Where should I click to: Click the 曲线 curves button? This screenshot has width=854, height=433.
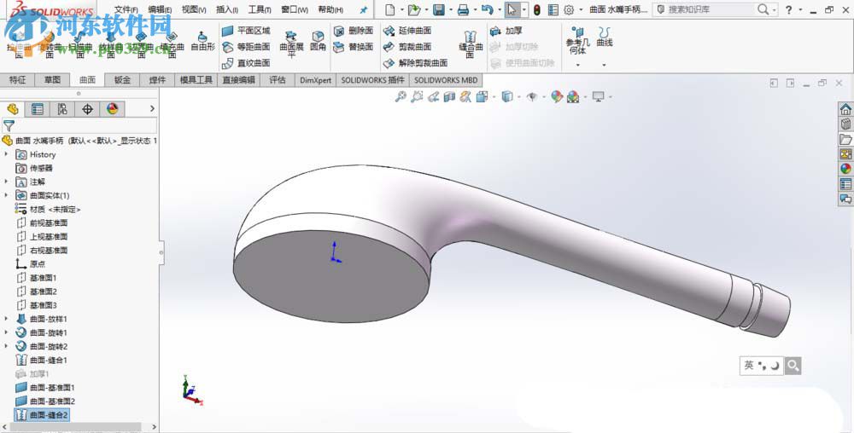(604, 37)
